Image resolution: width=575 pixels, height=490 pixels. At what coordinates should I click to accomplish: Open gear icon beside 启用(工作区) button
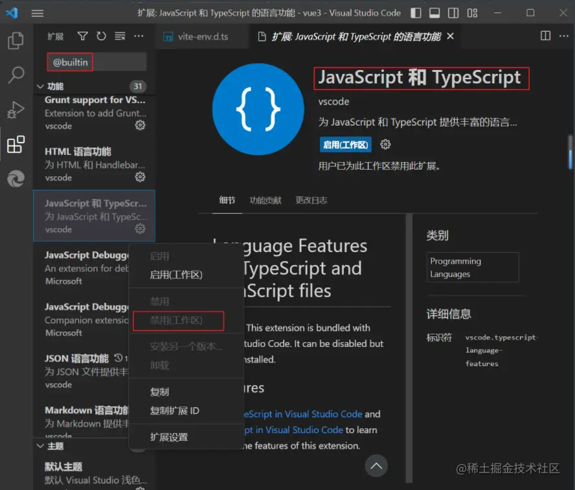coord(385,145)
